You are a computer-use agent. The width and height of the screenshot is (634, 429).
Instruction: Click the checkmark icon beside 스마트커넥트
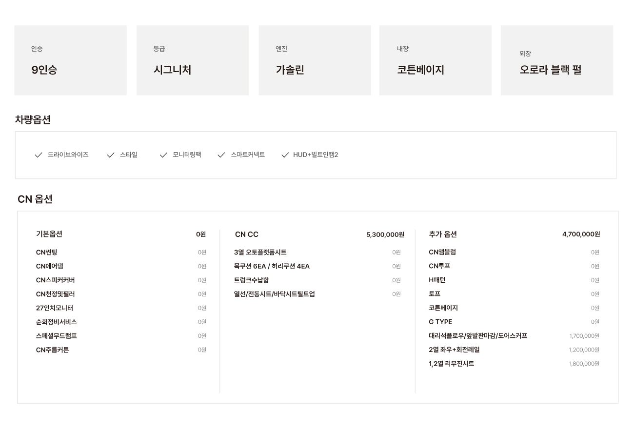click(x=221, y=155)
